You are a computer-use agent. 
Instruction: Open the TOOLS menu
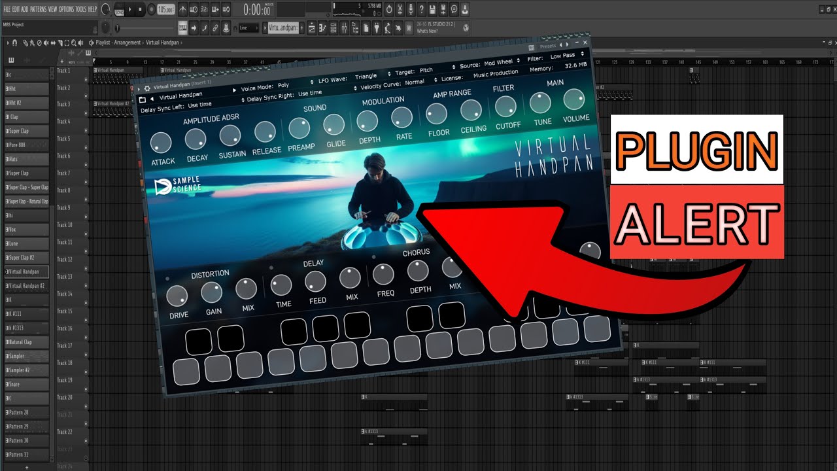(x=81, y=9)
